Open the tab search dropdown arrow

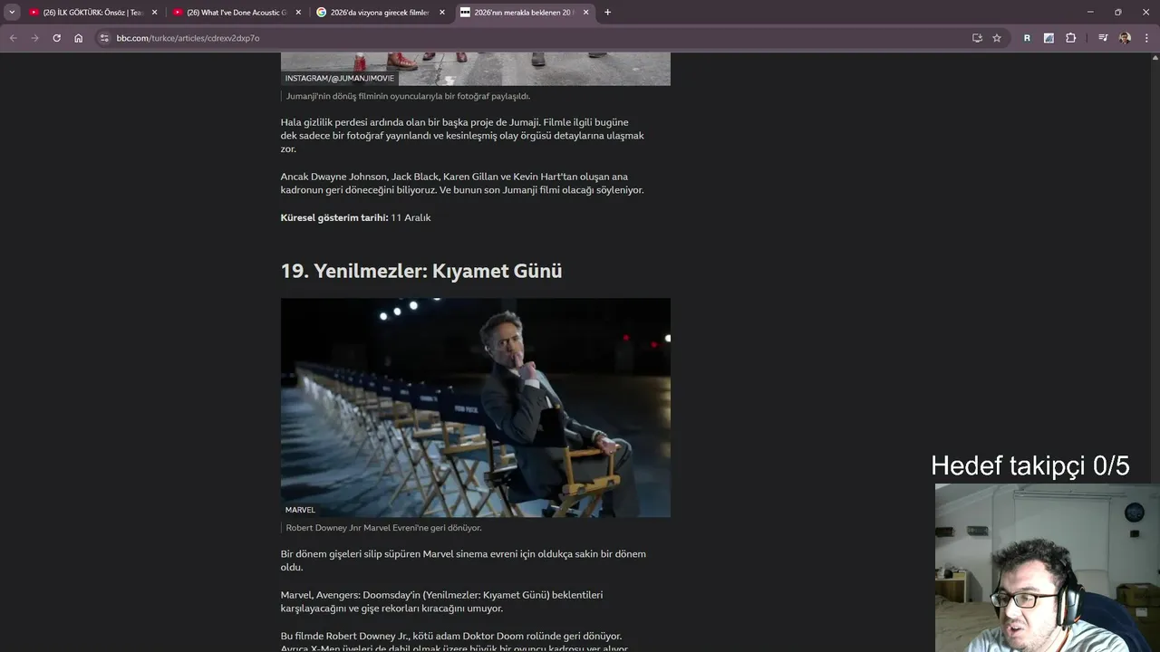pos(12,12)
